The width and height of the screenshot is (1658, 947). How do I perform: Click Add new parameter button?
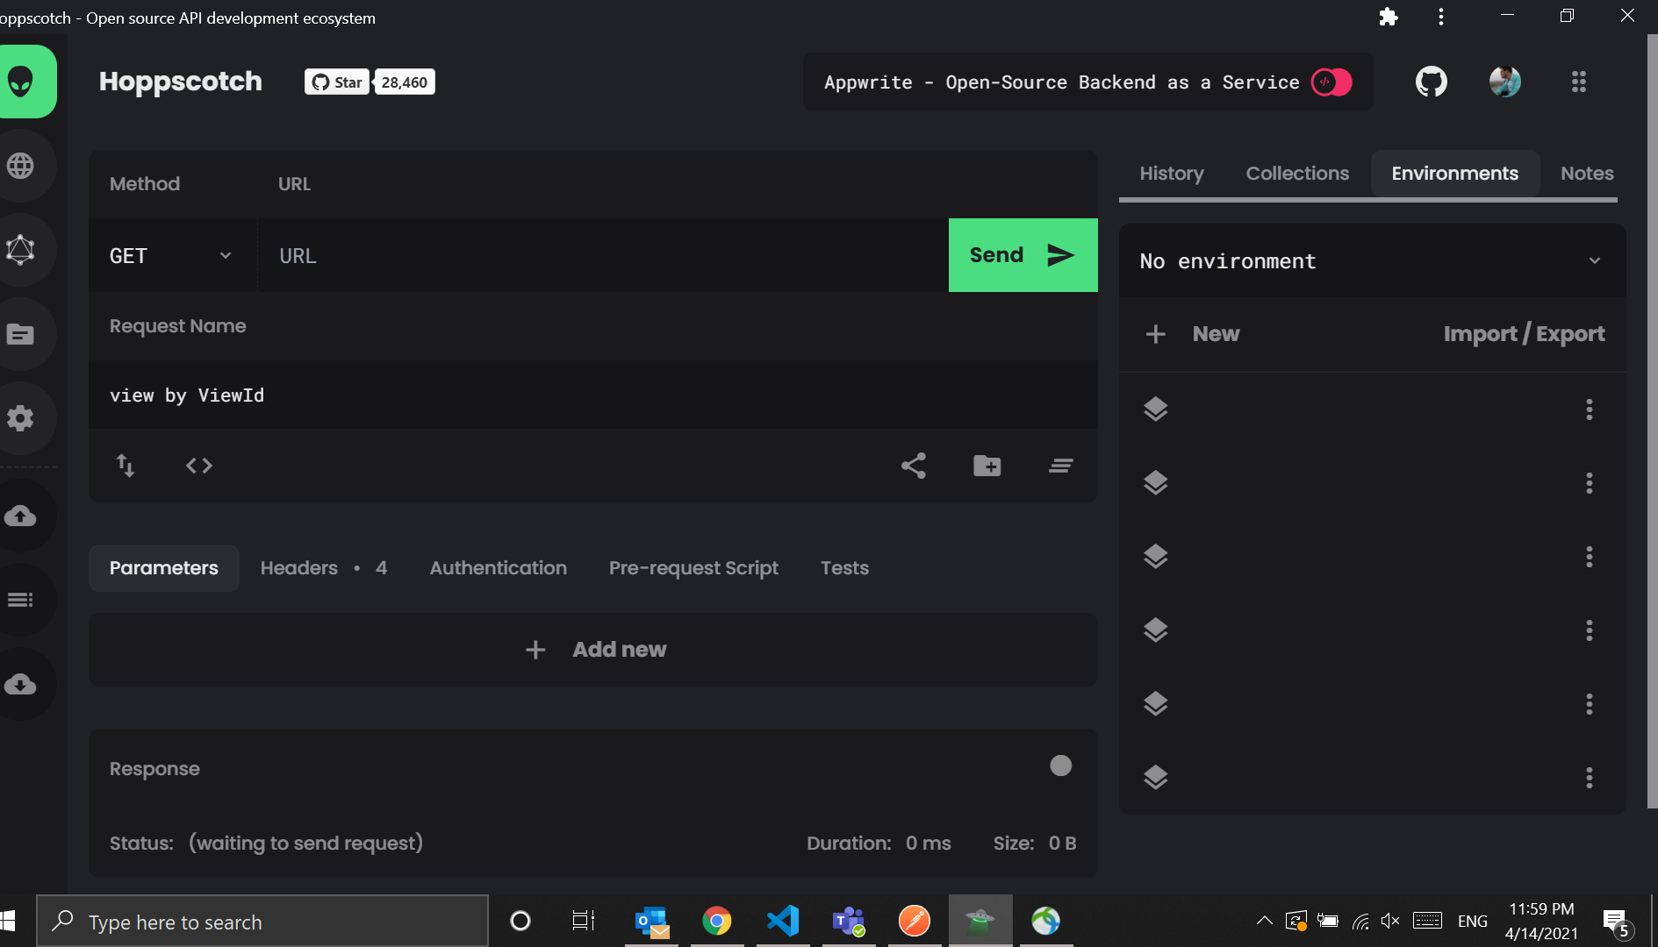coord(593,650)
